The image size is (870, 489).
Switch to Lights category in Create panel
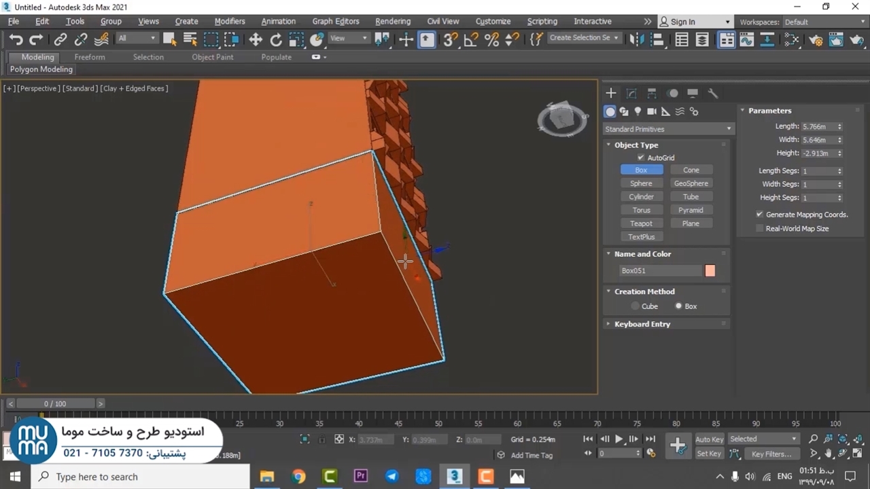coord(638,111)
